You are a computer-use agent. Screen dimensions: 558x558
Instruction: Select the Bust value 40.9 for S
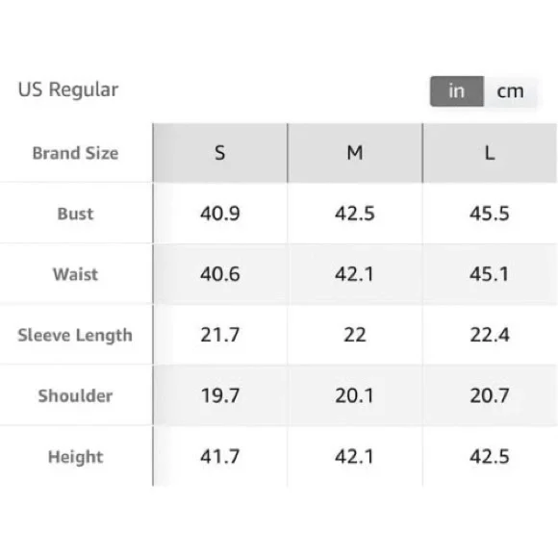pos(220,214)
